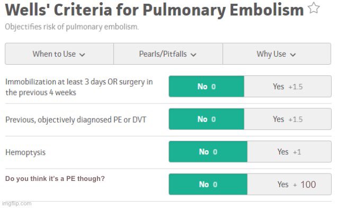Visit the imgflip.com watermark link

(x=17, y=203)
